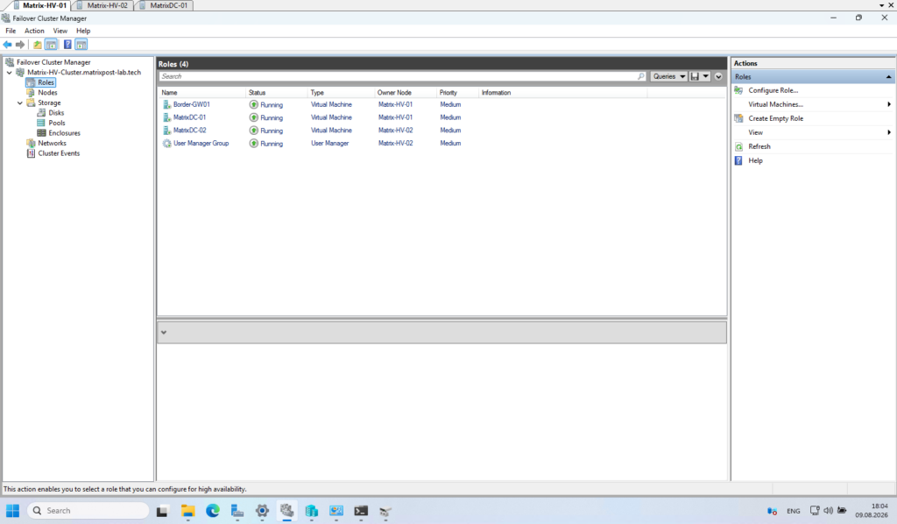Click the Up one level folder icon
This screenshot has width=897, height=524.
click(x=37, y=45)
